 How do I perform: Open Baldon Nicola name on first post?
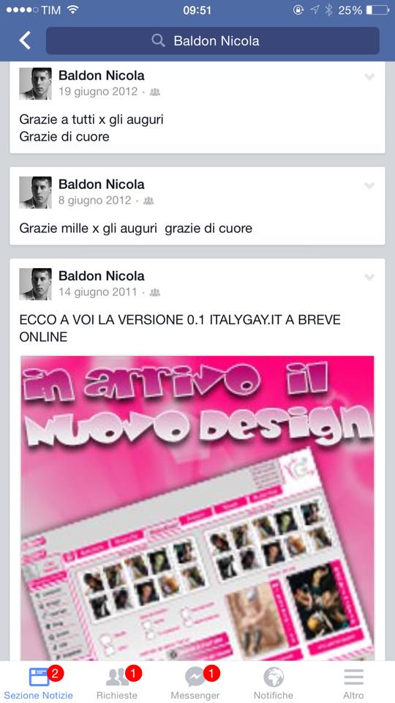102,75
